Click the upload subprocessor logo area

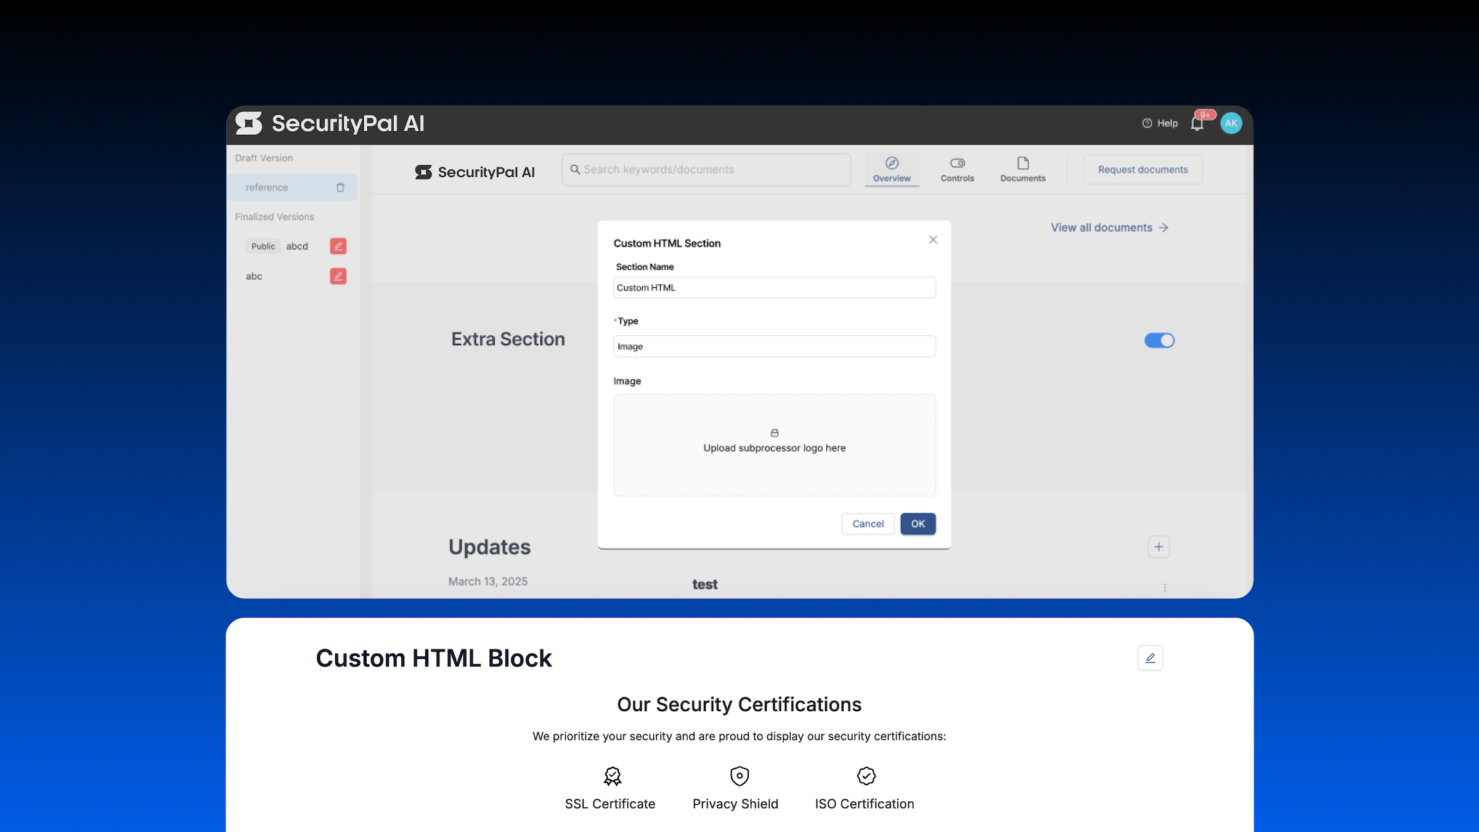point(775,445)
